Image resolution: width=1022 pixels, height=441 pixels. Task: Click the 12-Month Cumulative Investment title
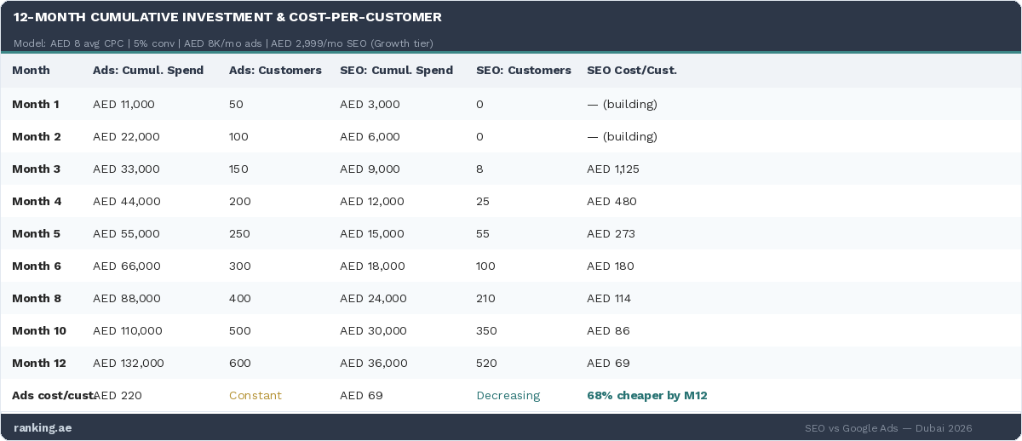click(227, 17)
